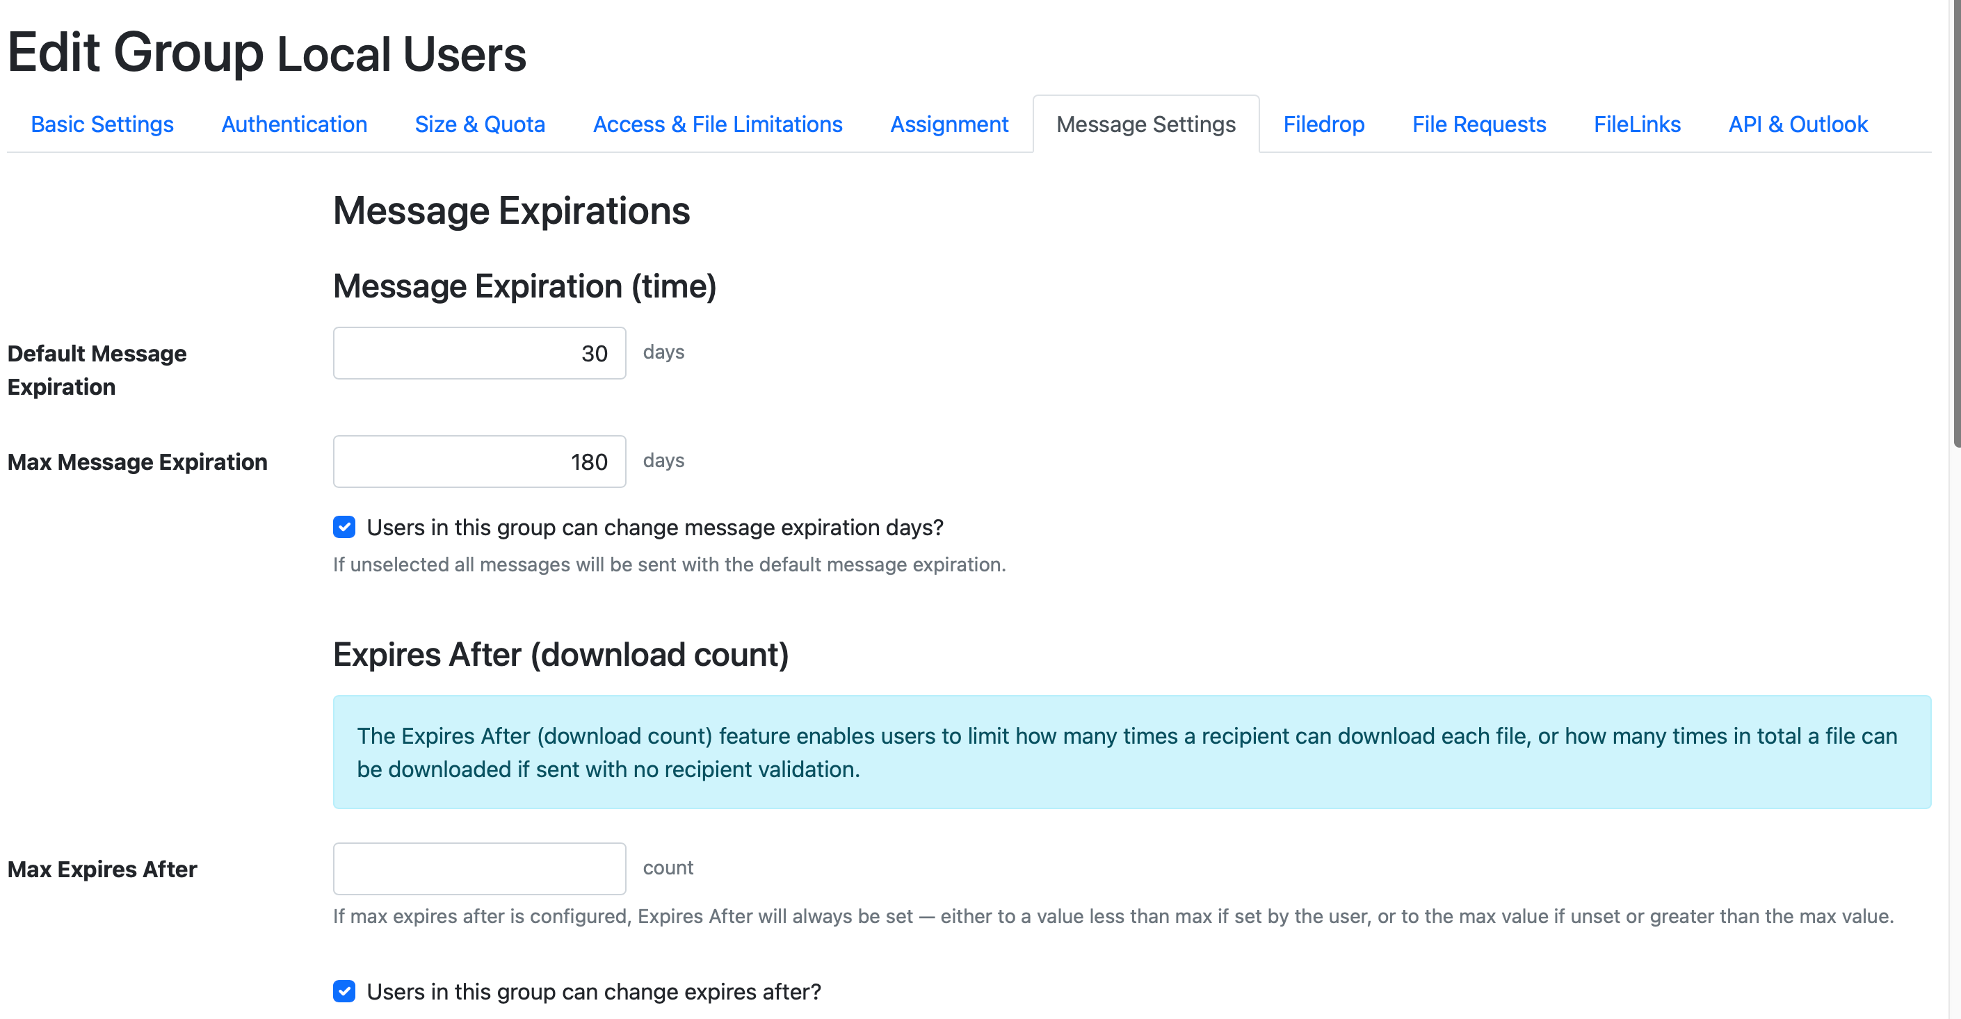This screenshot has width=1961, height=1019.
Task: Open the Authentication tab
Action: point(294,124)
